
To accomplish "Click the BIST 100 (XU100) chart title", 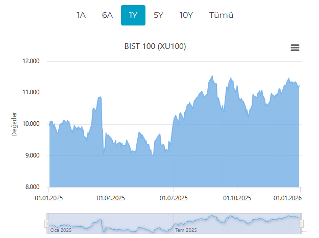I will tap(155, 46).
